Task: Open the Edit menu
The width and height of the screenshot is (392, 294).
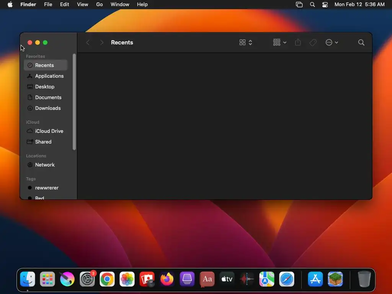Action: (64, 5)
